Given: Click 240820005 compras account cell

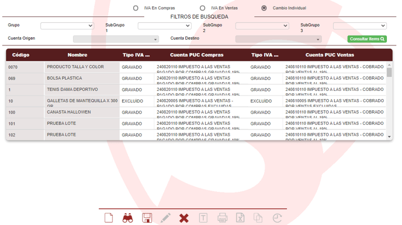Looking at the screenshot, I should tap(201, 101).
